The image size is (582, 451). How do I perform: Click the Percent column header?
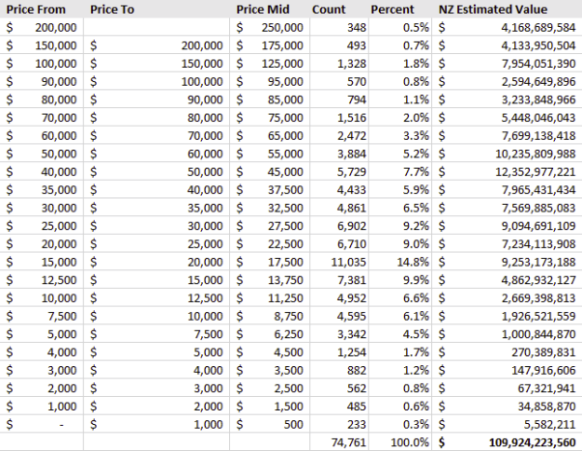(x=400, y=10)
